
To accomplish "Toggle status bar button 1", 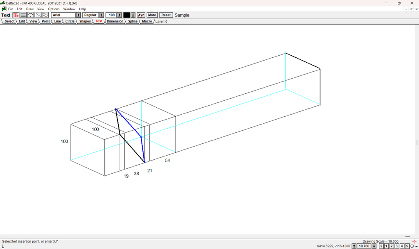I will (x=386, y=246).
